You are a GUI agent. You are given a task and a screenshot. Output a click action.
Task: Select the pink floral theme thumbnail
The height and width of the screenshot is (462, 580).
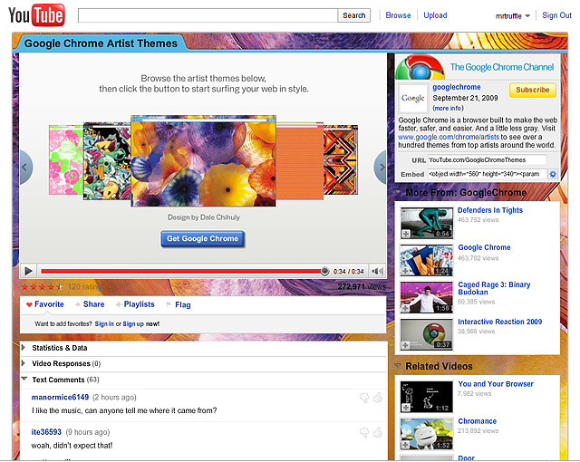(66, 159)
